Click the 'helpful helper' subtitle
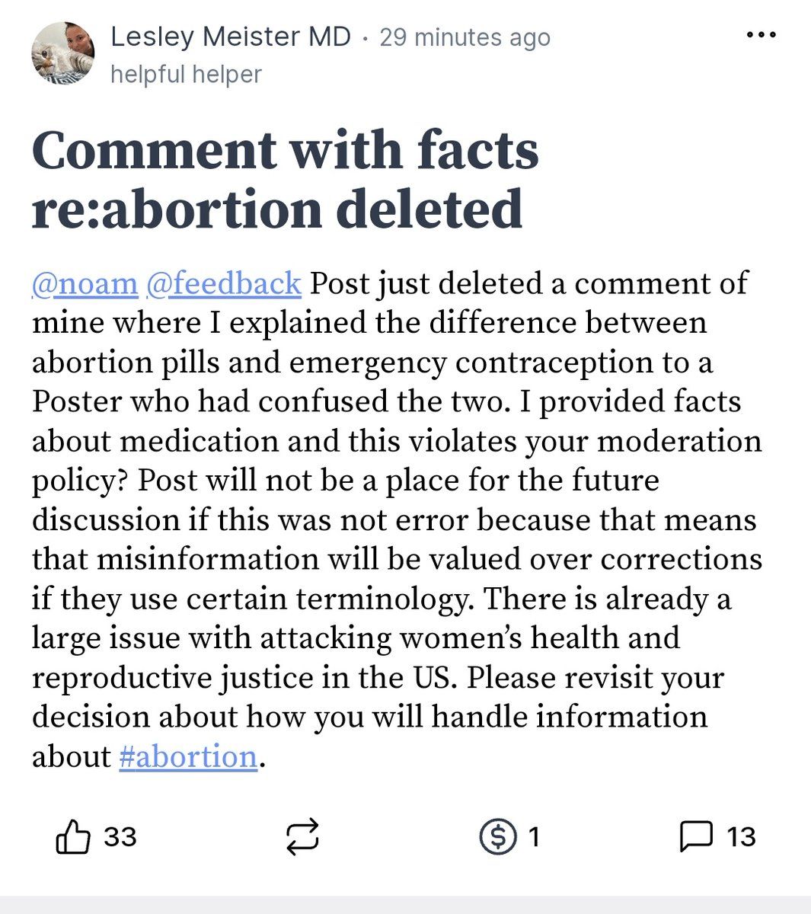This screenshot has height=914, width=811. [186, 75]
